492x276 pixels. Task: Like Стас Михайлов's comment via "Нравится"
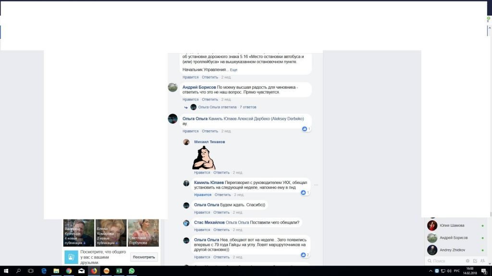202,230
